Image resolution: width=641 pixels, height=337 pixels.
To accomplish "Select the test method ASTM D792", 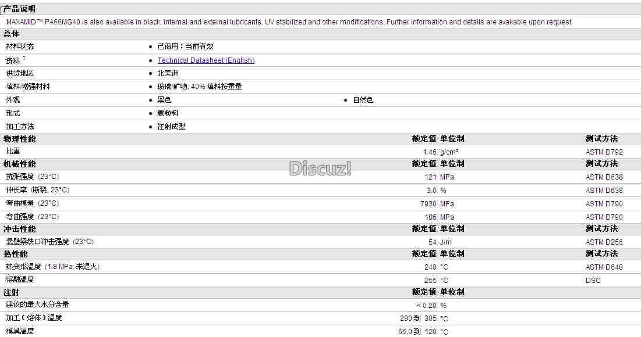I will pyautogui.click(x=604, y=152).
